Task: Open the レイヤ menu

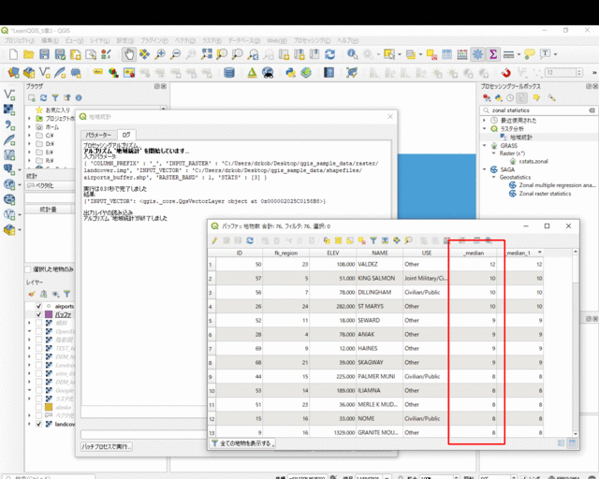Action: point(100,40)
